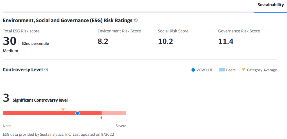Click the Social Risk Score value 10.2

165,41
